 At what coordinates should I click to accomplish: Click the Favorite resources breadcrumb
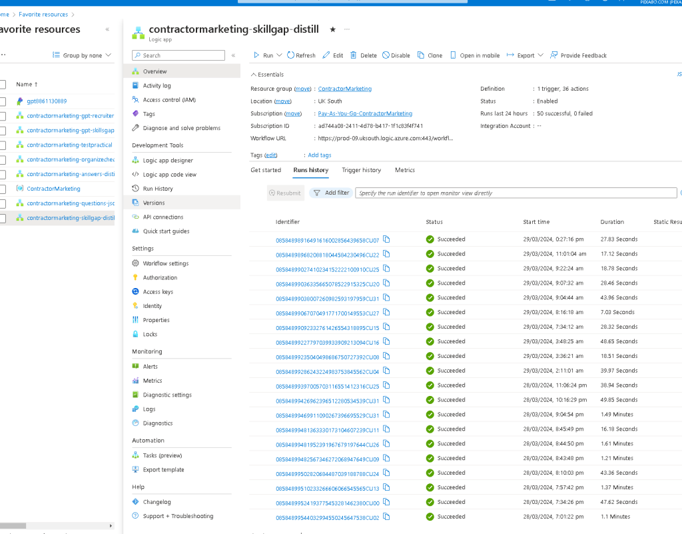(43, 15)
